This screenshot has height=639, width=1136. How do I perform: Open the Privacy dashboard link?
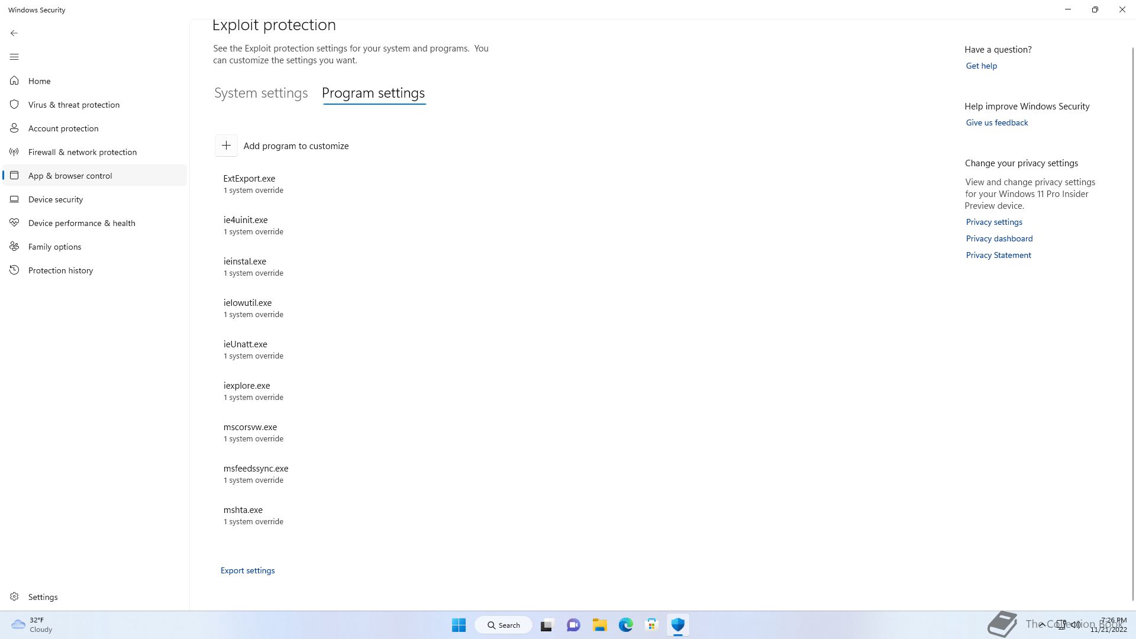click(999, 238)
